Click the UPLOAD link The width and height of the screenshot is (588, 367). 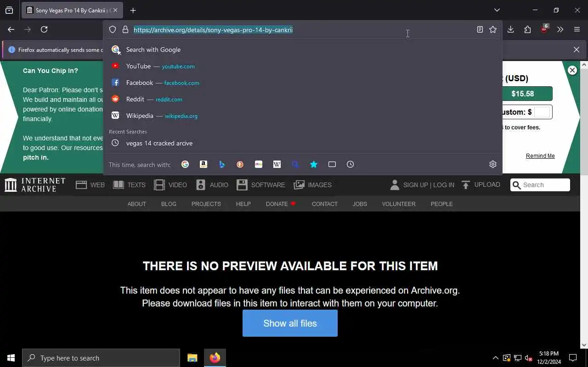[481, 185]
